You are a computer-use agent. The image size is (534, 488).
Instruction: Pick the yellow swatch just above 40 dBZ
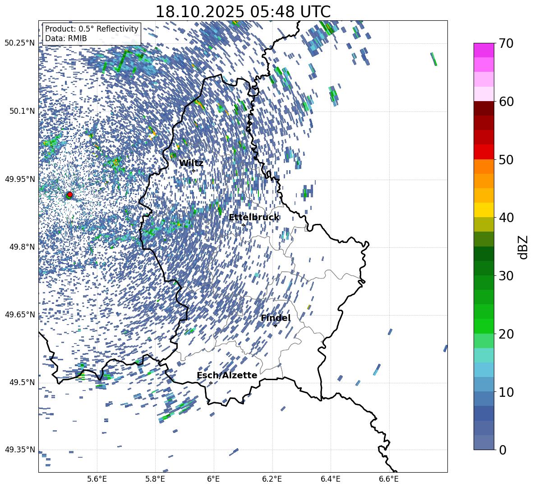point(483,210)
